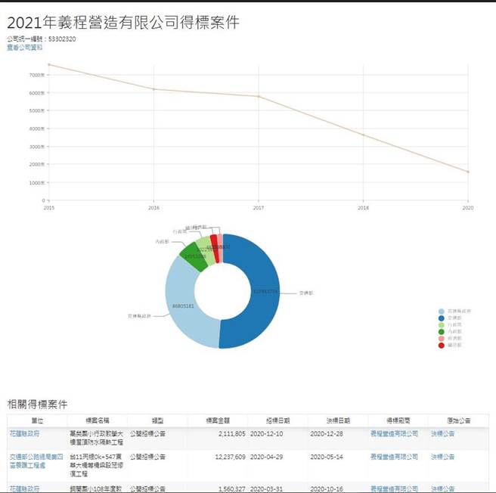
Task: Click the 原始公告 column header
Action: (458, 420)
